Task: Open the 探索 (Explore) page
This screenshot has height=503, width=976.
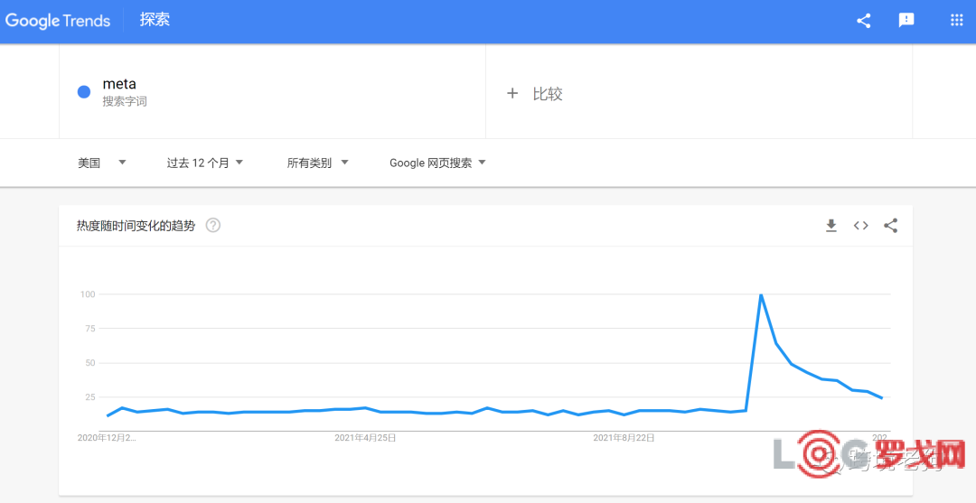Action: tap(155, 20)
